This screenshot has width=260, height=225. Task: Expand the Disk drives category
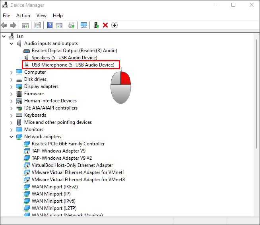pos(11,80)
